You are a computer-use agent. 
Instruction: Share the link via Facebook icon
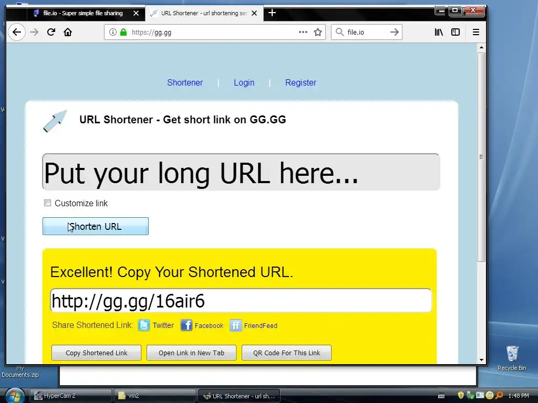tap(187, 325)
